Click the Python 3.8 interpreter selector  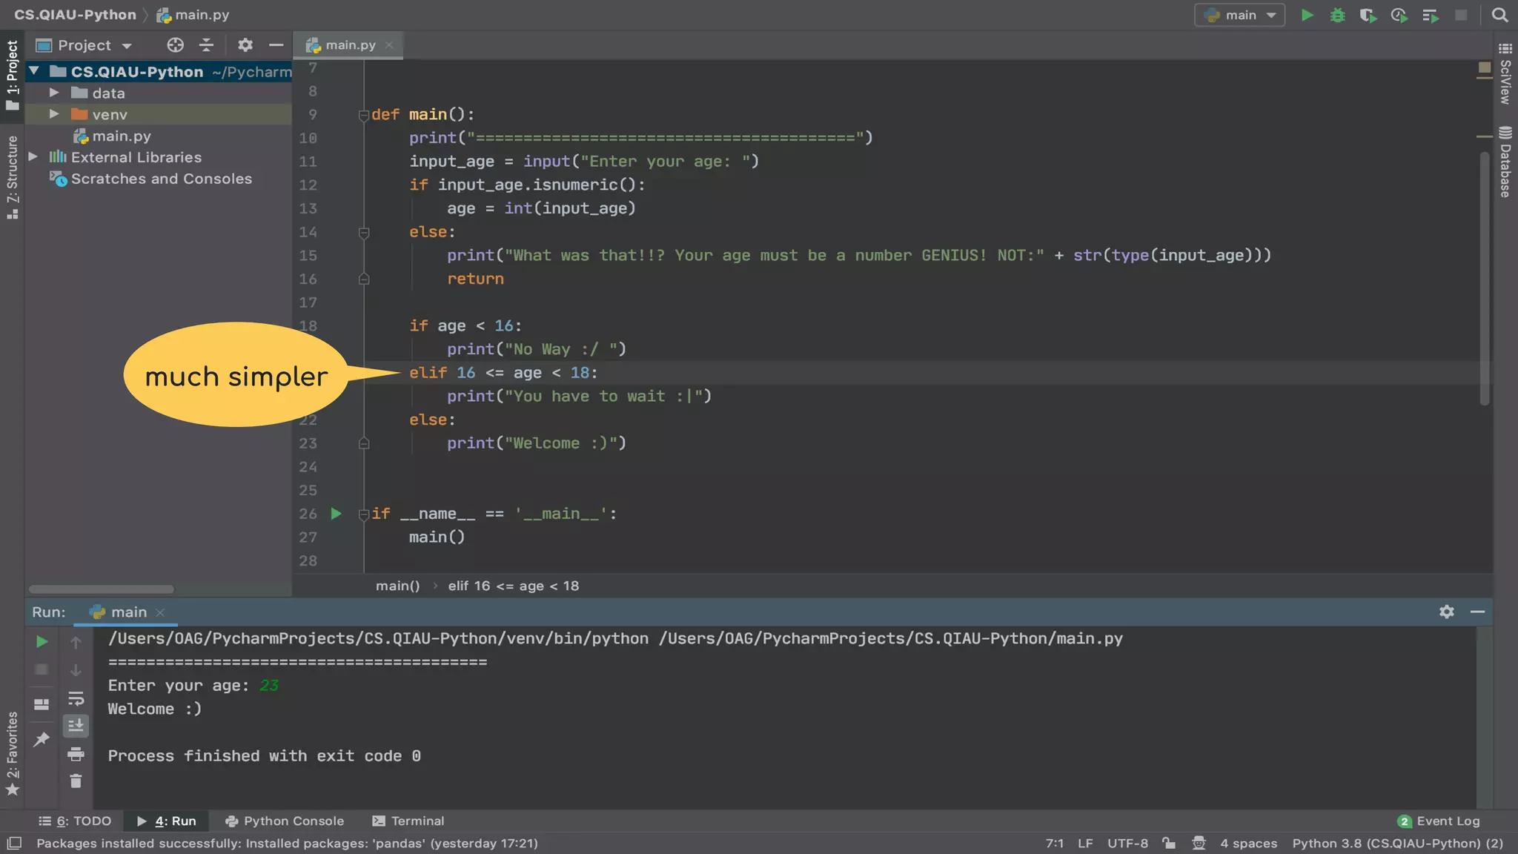tap(1397, 843)
